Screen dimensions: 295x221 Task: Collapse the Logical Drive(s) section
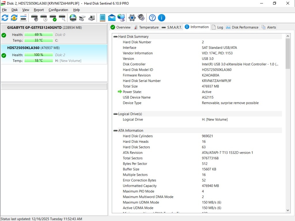tap(116, 114)
